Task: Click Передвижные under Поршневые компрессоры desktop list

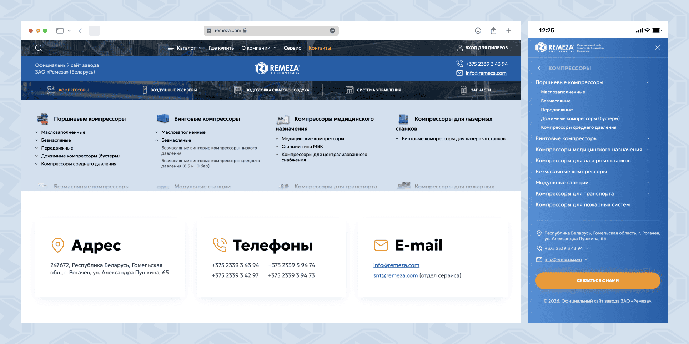Action: 57,148
